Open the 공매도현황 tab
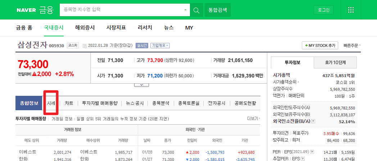Viewport: 377px width, 161px height. click(245, 103)
